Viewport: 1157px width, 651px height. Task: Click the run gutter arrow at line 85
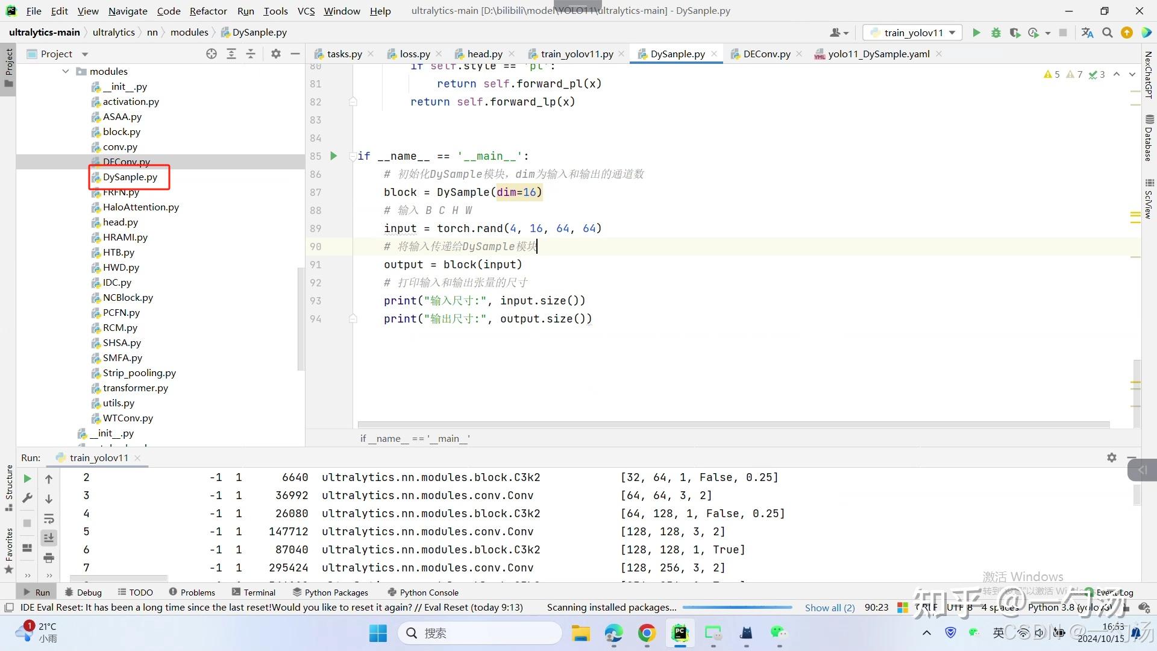click(333, 156)
